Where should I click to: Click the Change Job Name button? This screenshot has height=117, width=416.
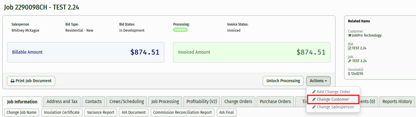point(22,112)
